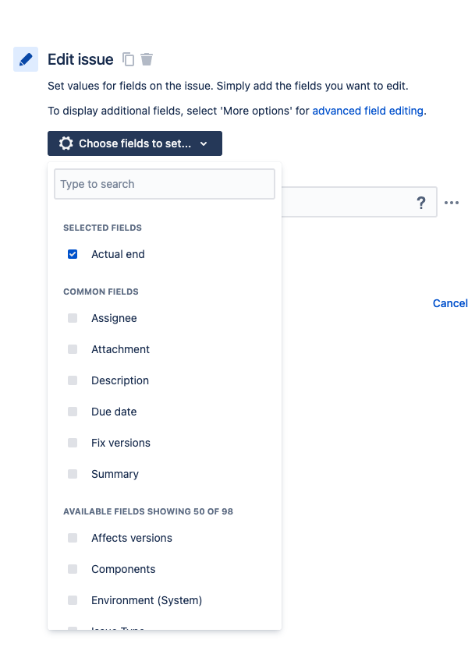
Task: Select the Attachment field option
Action: pos(120,349)
